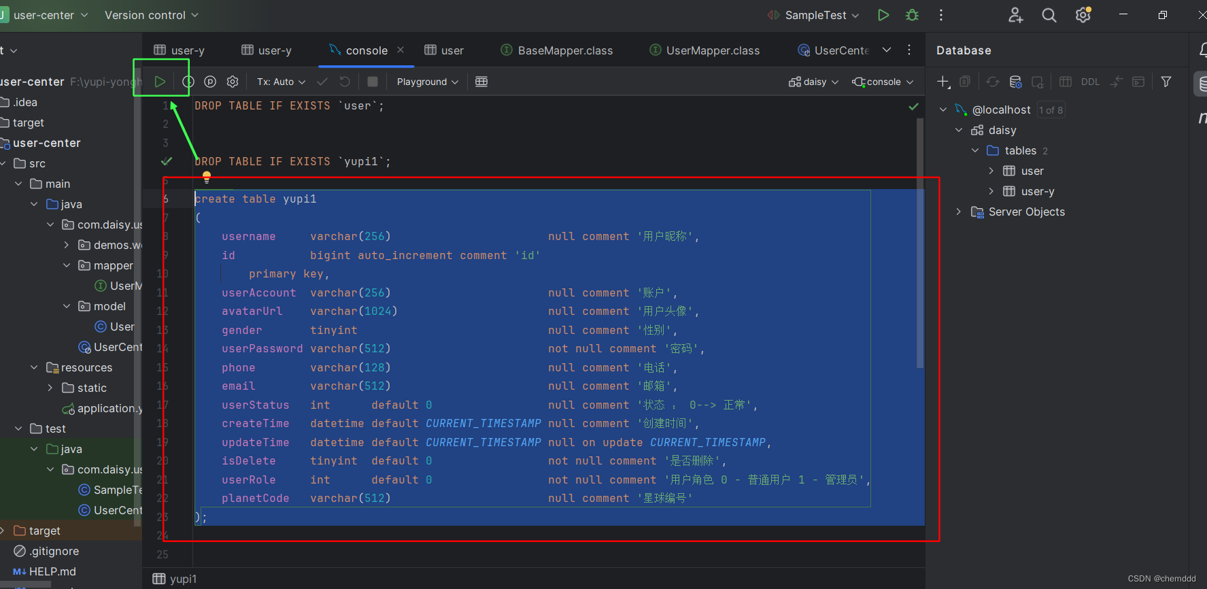This screenshot has height=589, width=1207.
Task: Expand the user-y table node
Action: click(991, 191)
